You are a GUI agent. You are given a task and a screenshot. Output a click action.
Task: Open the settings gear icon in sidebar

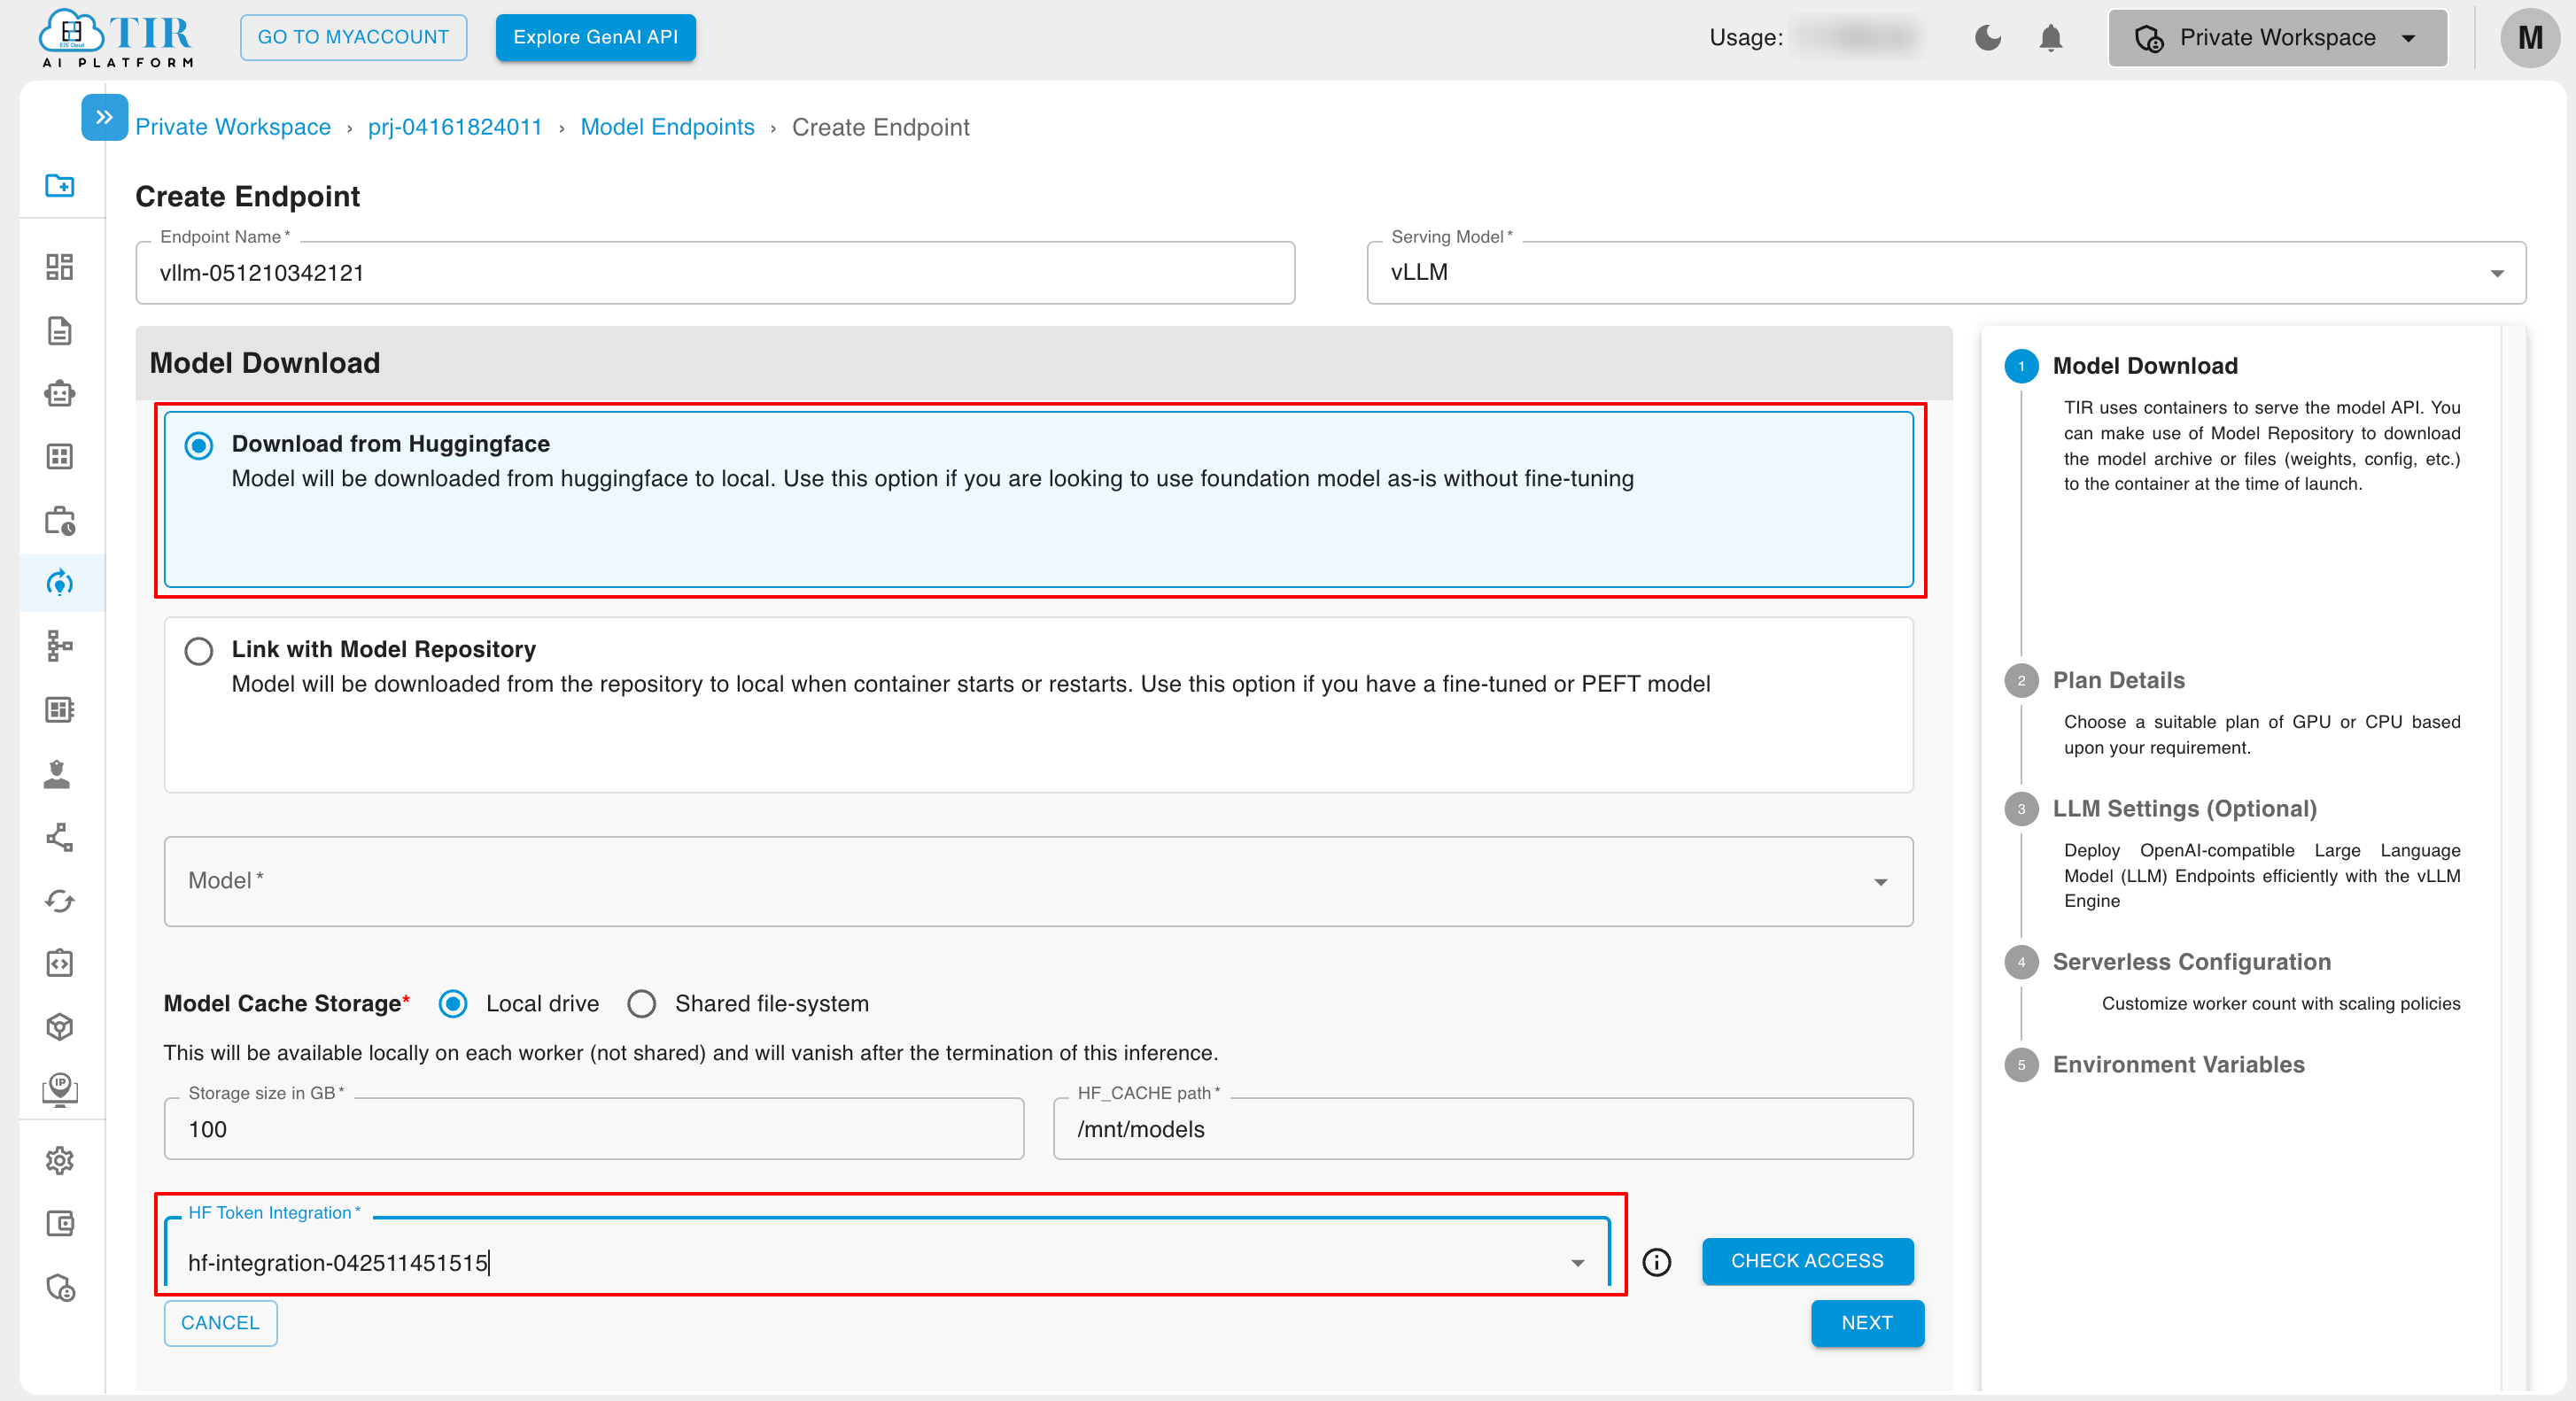point(60,1160)
